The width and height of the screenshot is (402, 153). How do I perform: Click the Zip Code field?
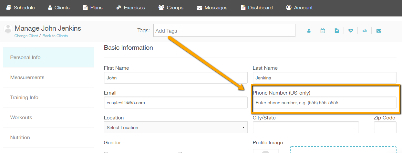(385, 127)
